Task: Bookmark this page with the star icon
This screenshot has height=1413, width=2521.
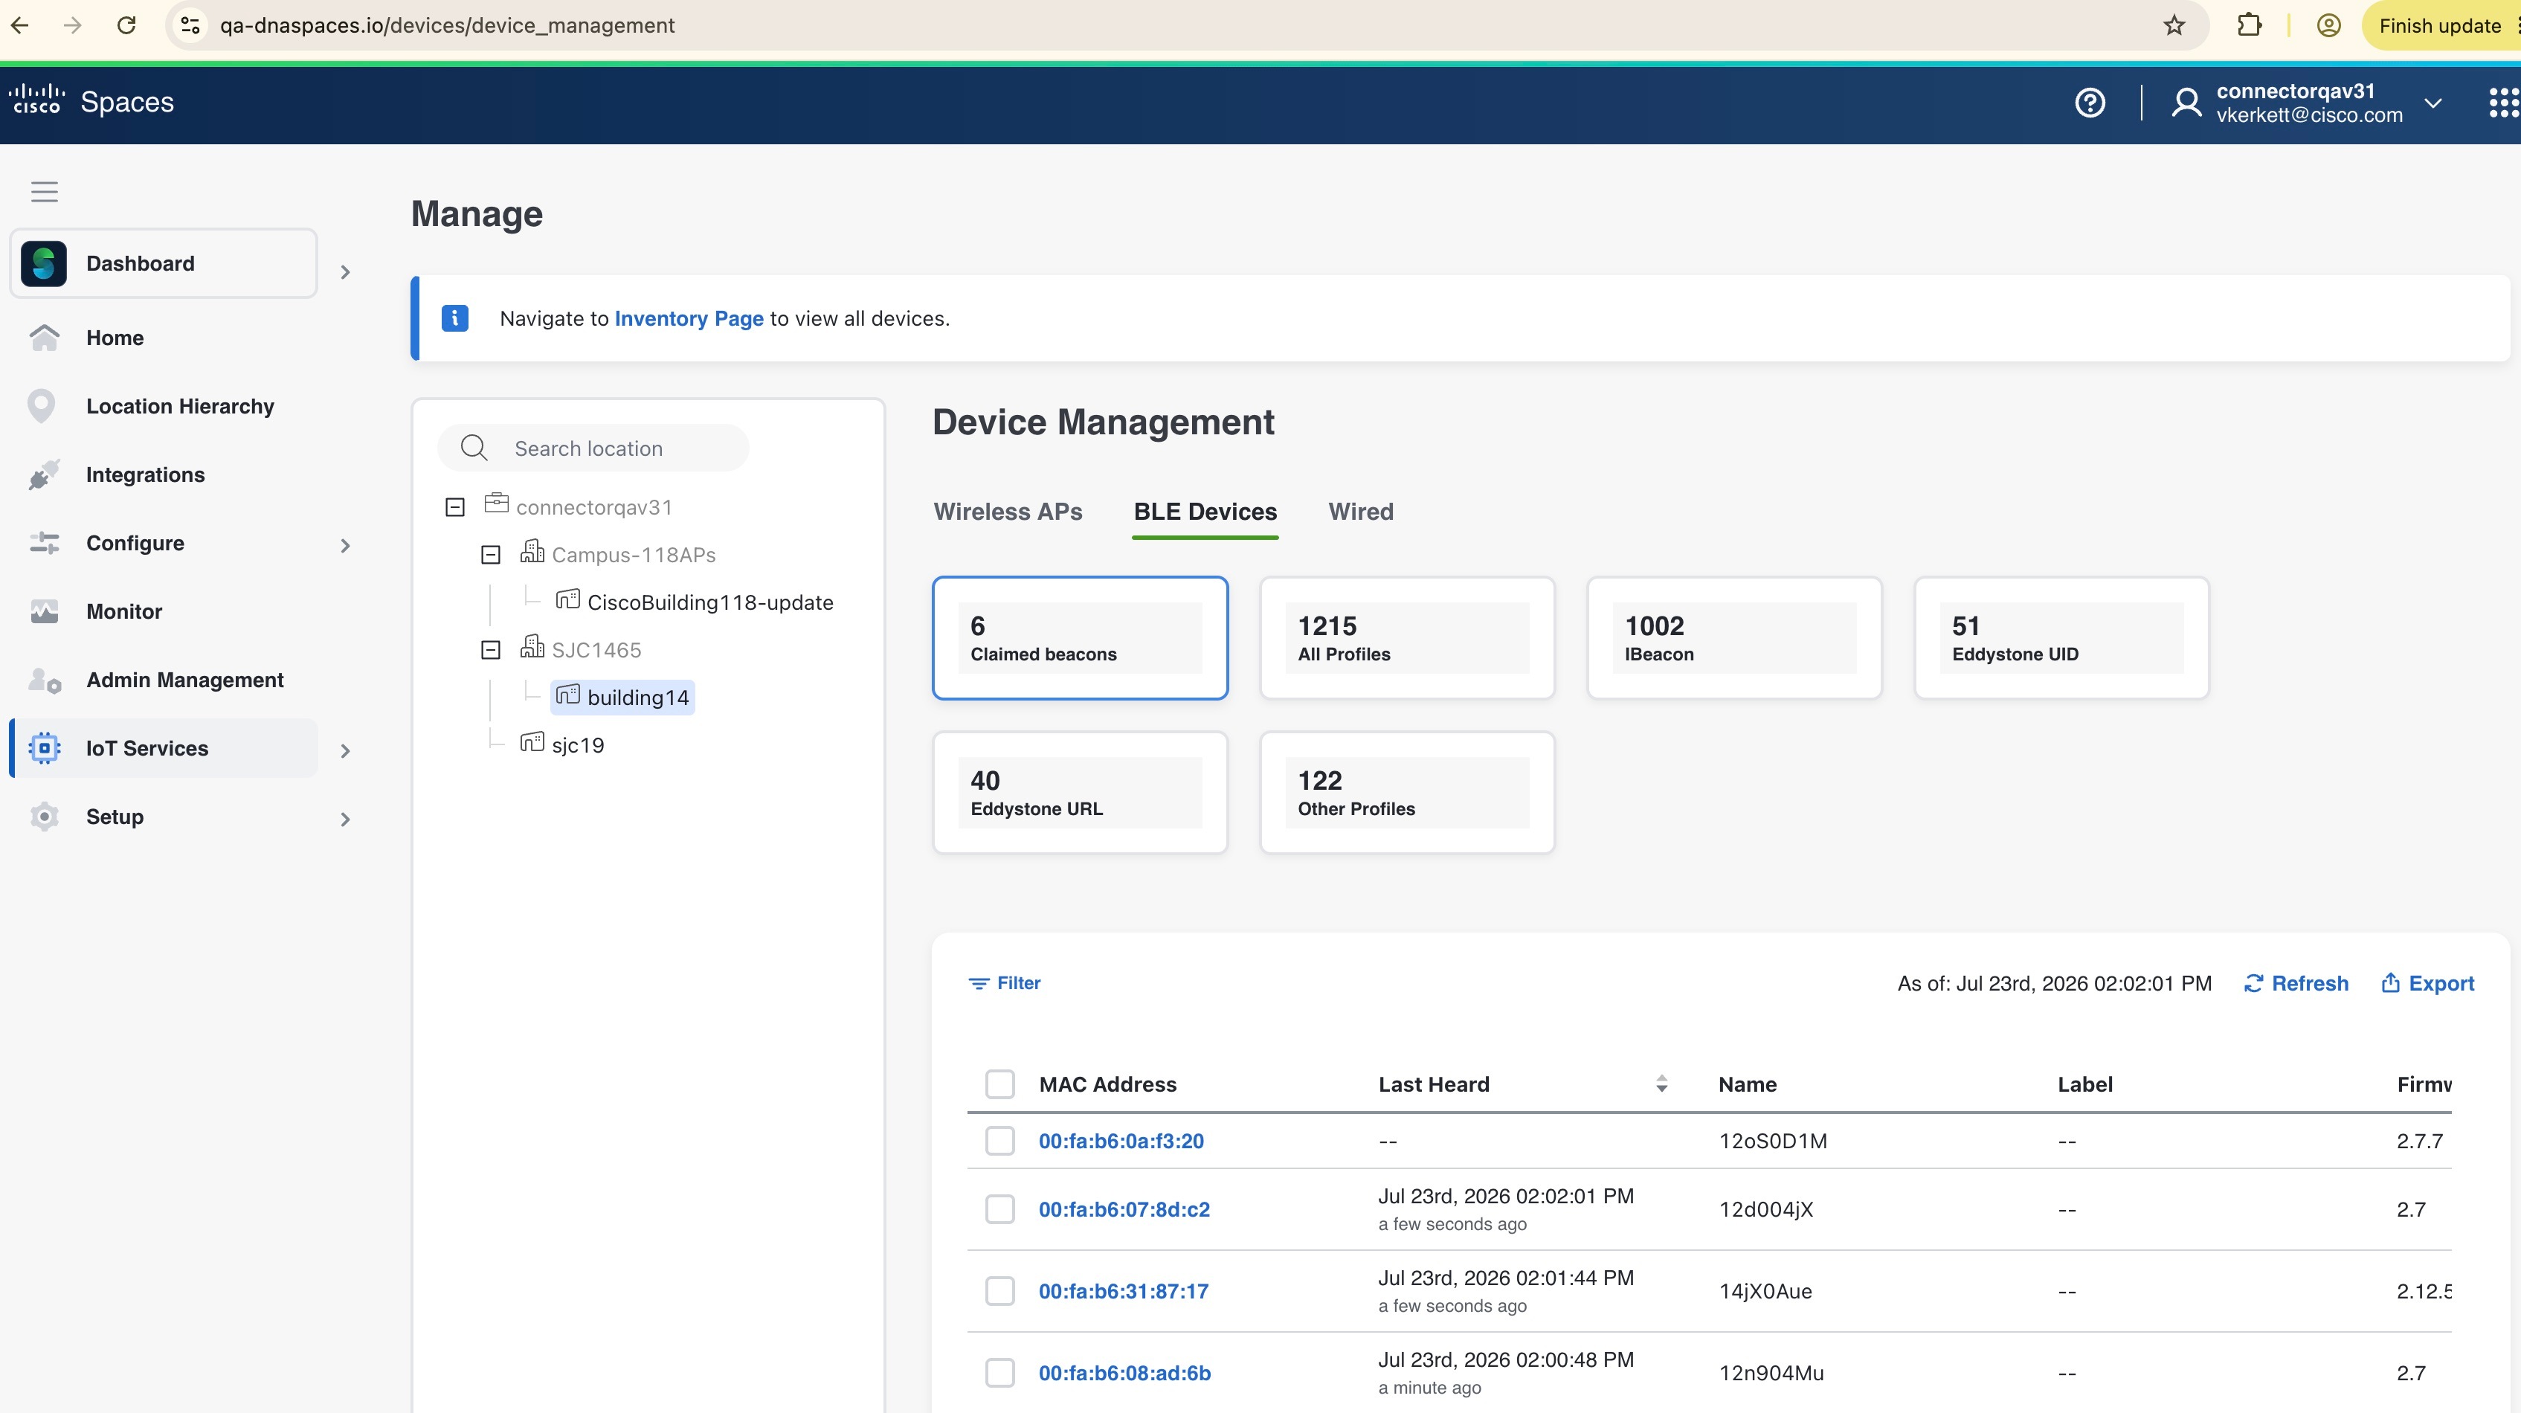Action: click(x=2174, y=25)
